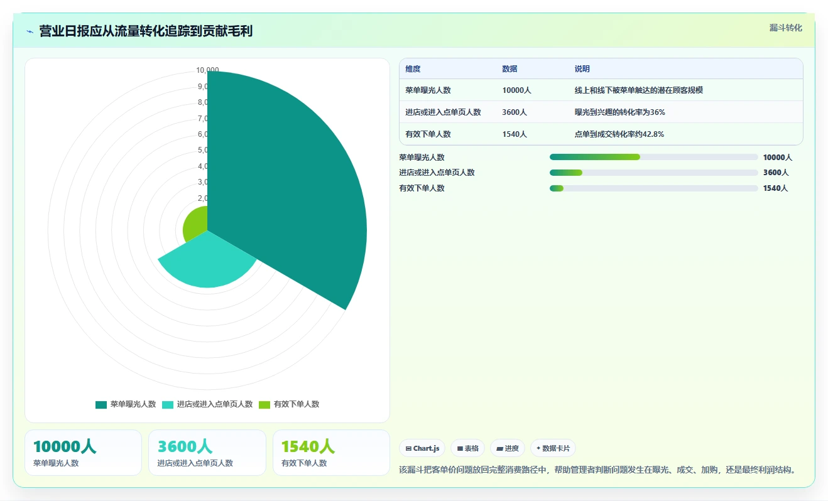Screen dimensions: 828x501
Task: Click the 10,000 axis label on the chart
Action: point(207,70)
